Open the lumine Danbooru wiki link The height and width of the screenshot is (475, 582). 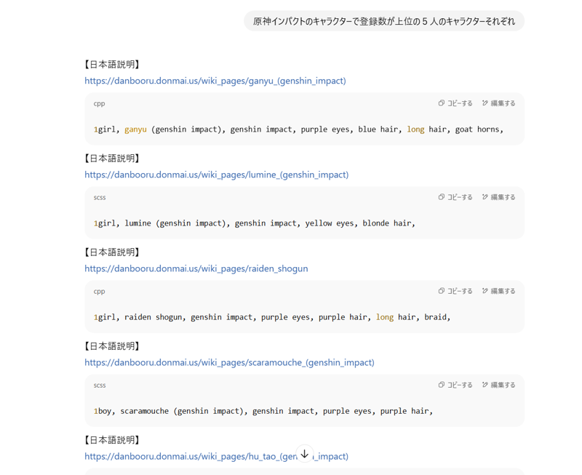pyautogui.click(x=216, y=175)
